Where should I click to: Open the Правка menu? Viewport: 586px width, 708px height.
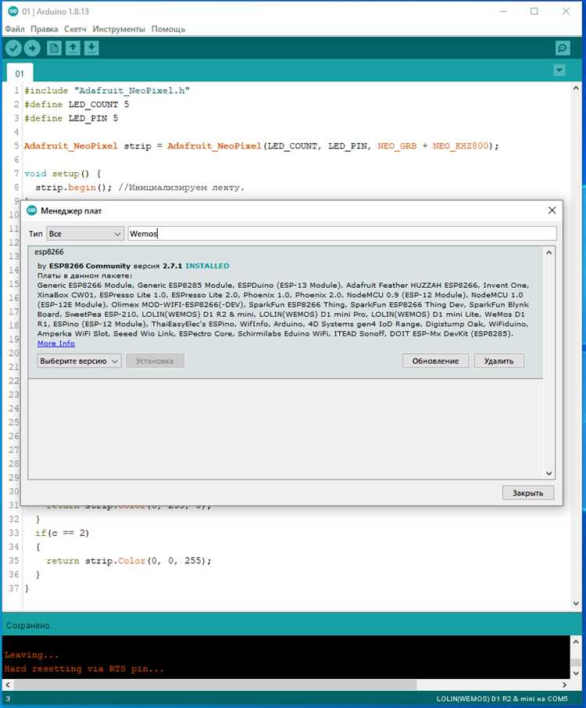[45, 29]
